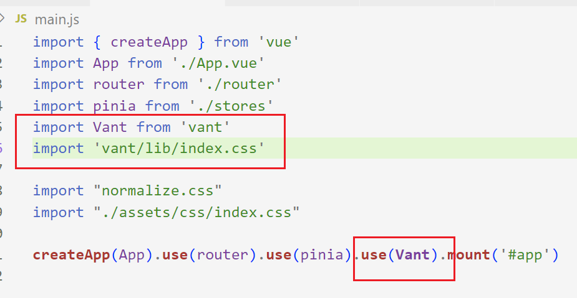Select the main.js breadcrumb label
Image resolution: width=577 pixels, height=298 pixels.
(x=57, y=20)
